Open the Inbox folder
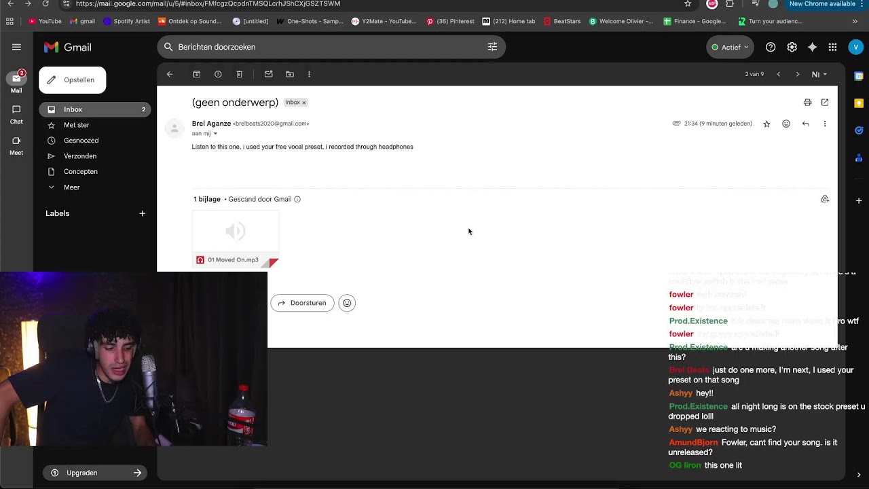The height and width of the screenshot is (489, 869). tap(95, 109)
